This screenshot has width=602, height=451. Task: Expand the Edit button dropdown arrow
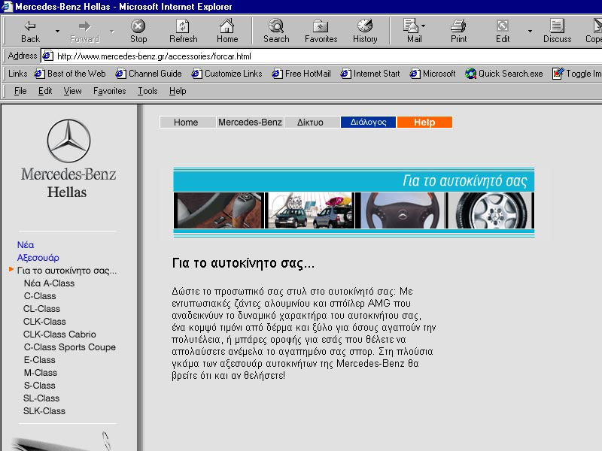pos(530,32)
